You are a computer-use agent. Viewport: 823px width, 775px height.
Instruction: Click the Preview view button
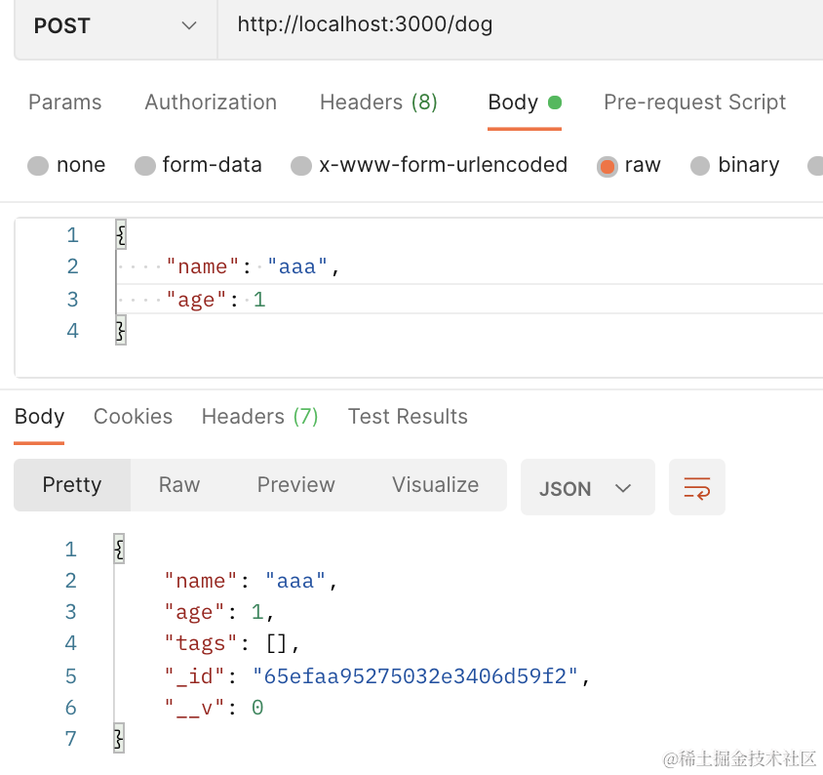295,485
